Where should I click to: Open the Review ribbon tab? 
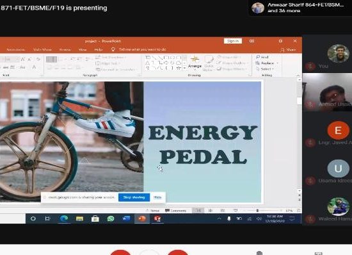click(x=65, y=49)
